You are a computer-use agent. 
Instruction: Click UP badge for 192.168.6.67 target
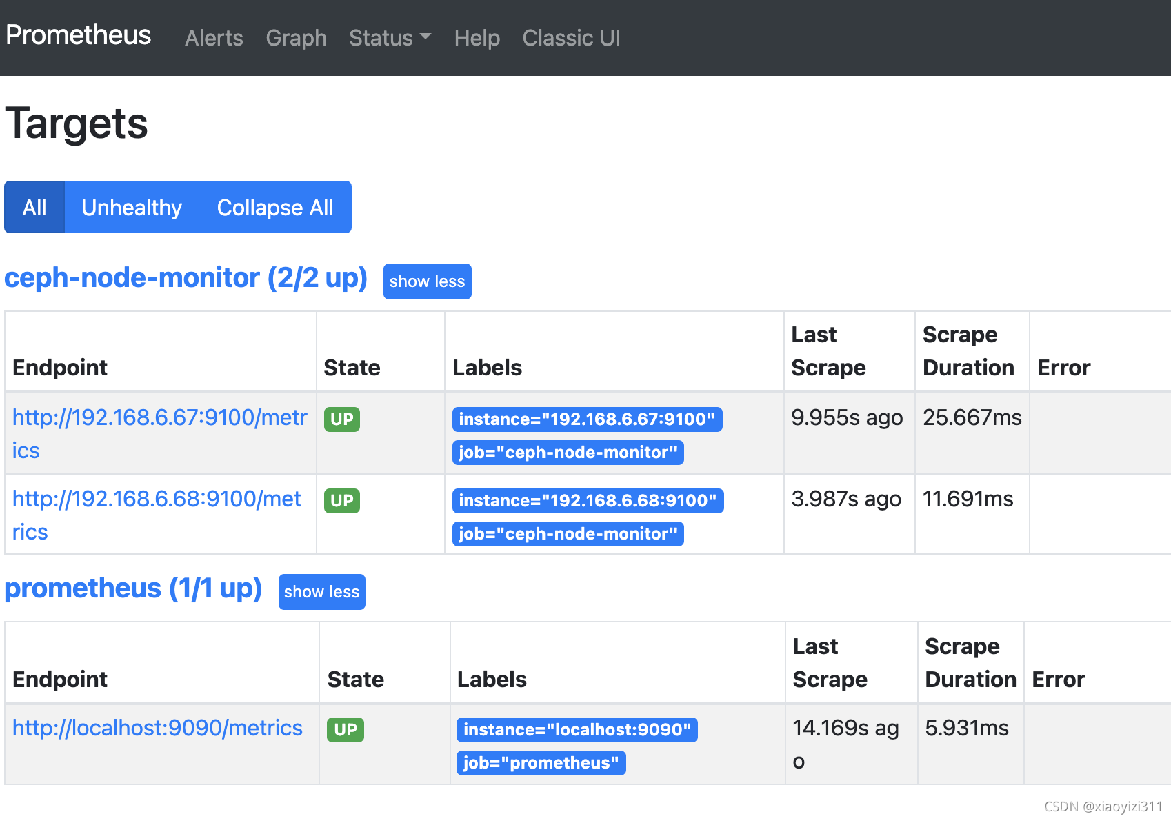tap(341, 419)
